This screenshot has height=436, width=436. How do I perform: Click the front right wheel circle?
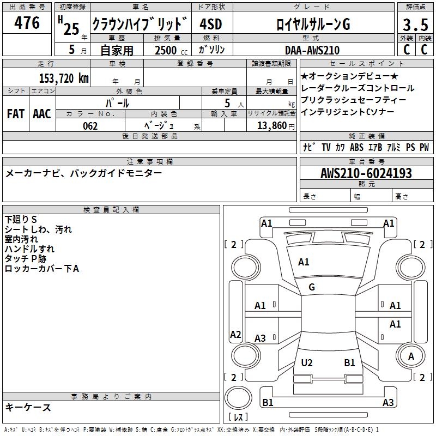click(x=411, y=268)
